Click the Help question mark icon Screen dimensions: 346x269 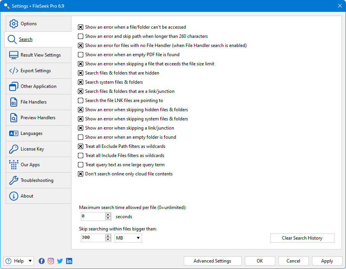(x=8, y=261)
